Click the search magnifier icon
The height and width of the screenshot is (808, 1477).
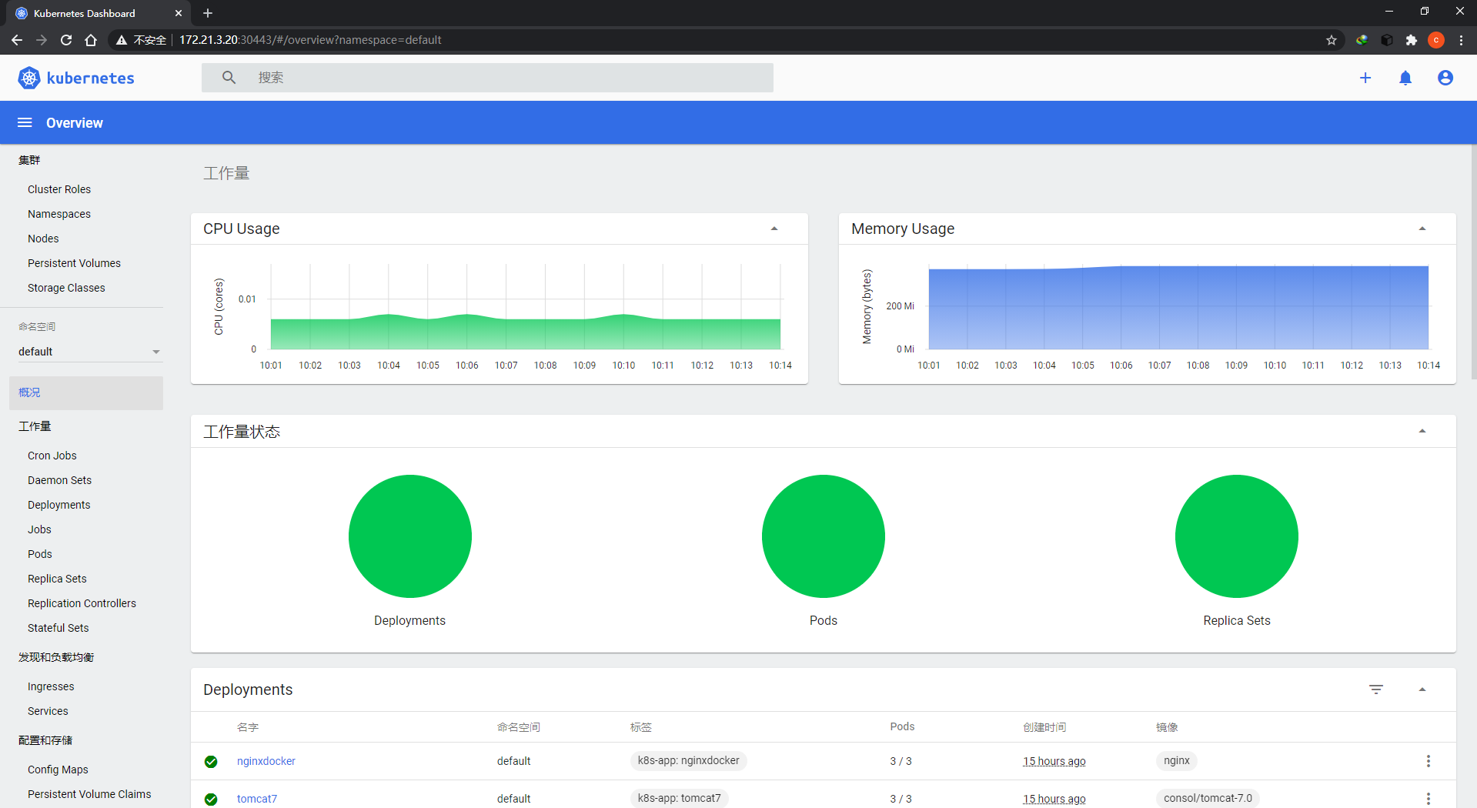(229, 78)
